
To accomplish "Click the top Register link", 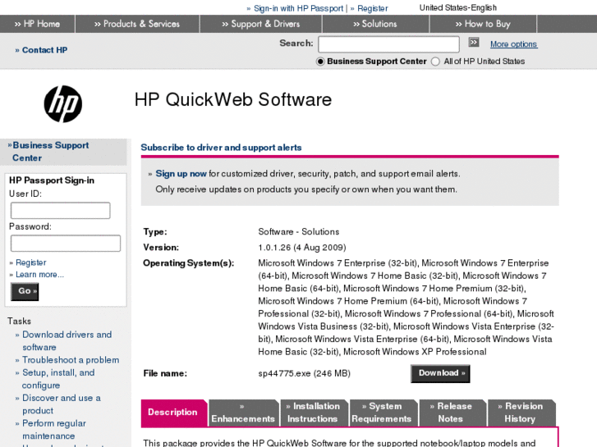I will tap(372, 8).
